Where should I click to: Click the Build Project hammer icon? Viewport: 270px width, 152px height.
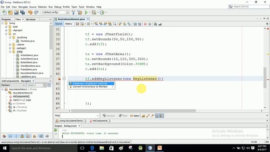click(73, 12)
